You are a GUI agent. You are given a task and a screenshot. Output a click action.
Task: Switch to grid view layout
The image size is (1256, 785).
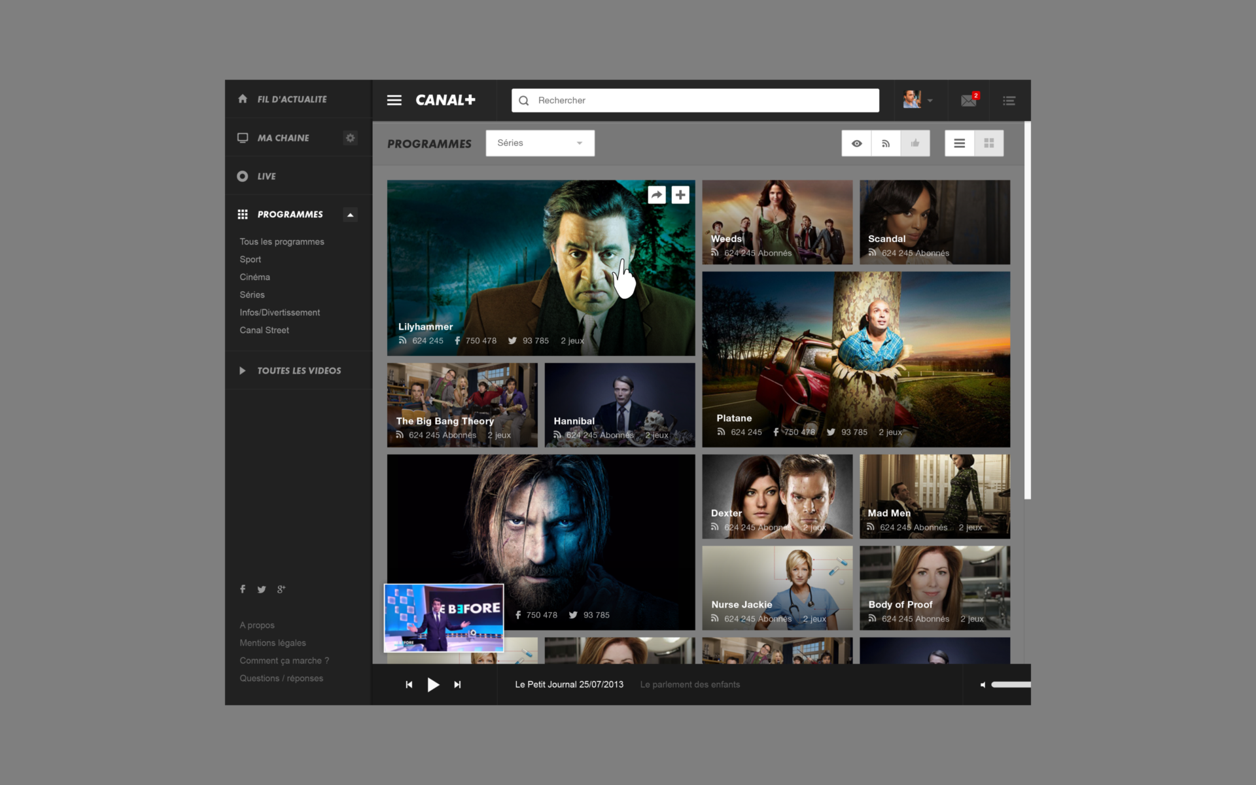click(x=989, y=143)
